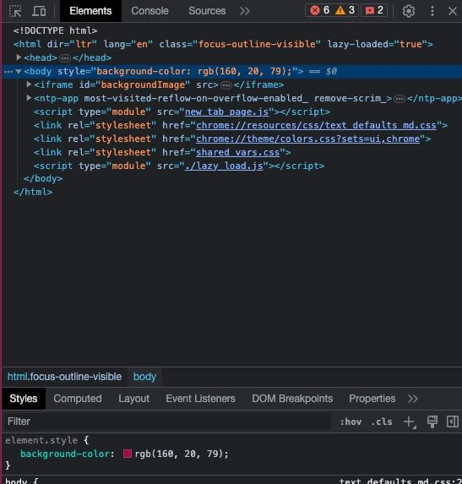The height and width of the screenshot is (484, 462).
Task: Click the 6 errors counter
Action: tap(319, 10)
